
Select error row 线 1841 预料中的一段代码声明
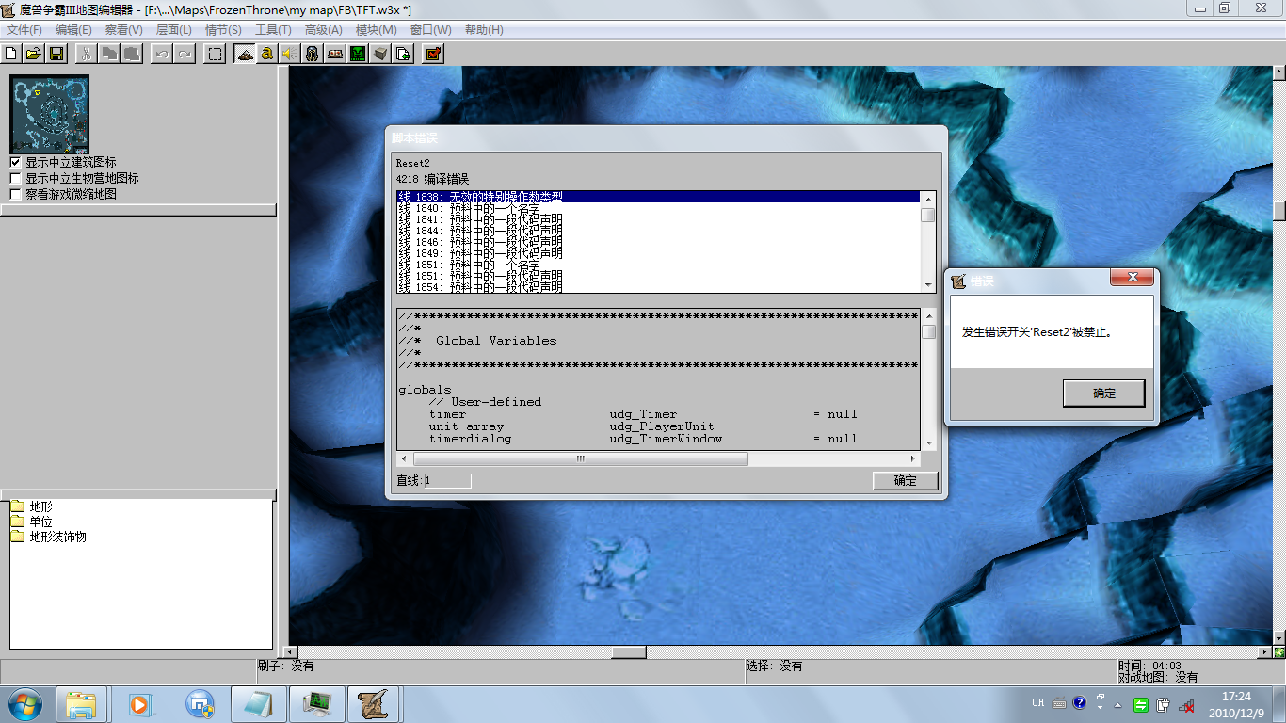[x=658, y=219]
